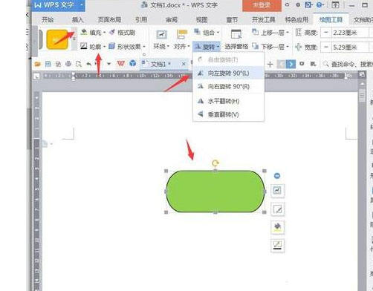Switch to the 插入 ribbon tab
This screenshot has width=373, height=291.
[x=77, y=20]
